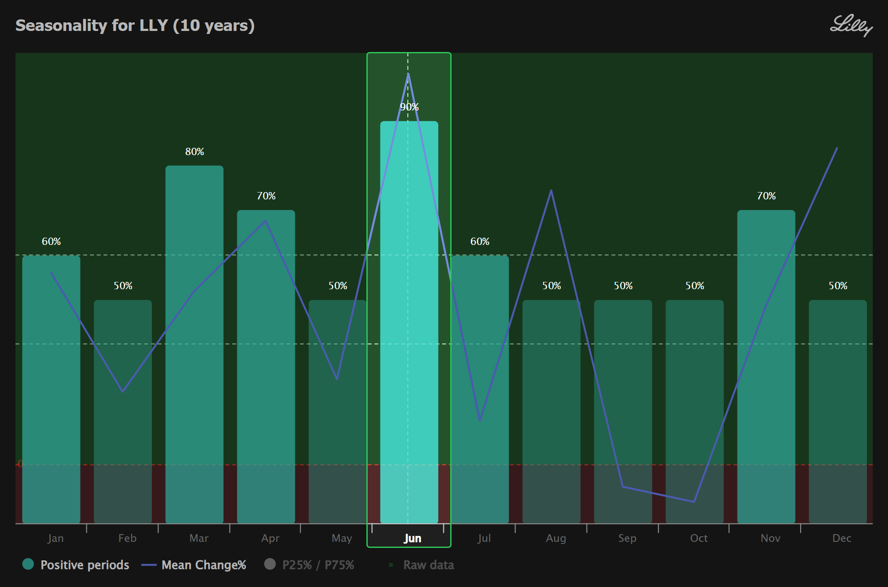Select the Jan month label

55,538
